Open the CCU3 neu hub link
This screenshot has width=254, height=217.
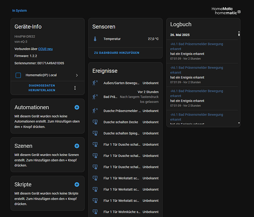46,49
